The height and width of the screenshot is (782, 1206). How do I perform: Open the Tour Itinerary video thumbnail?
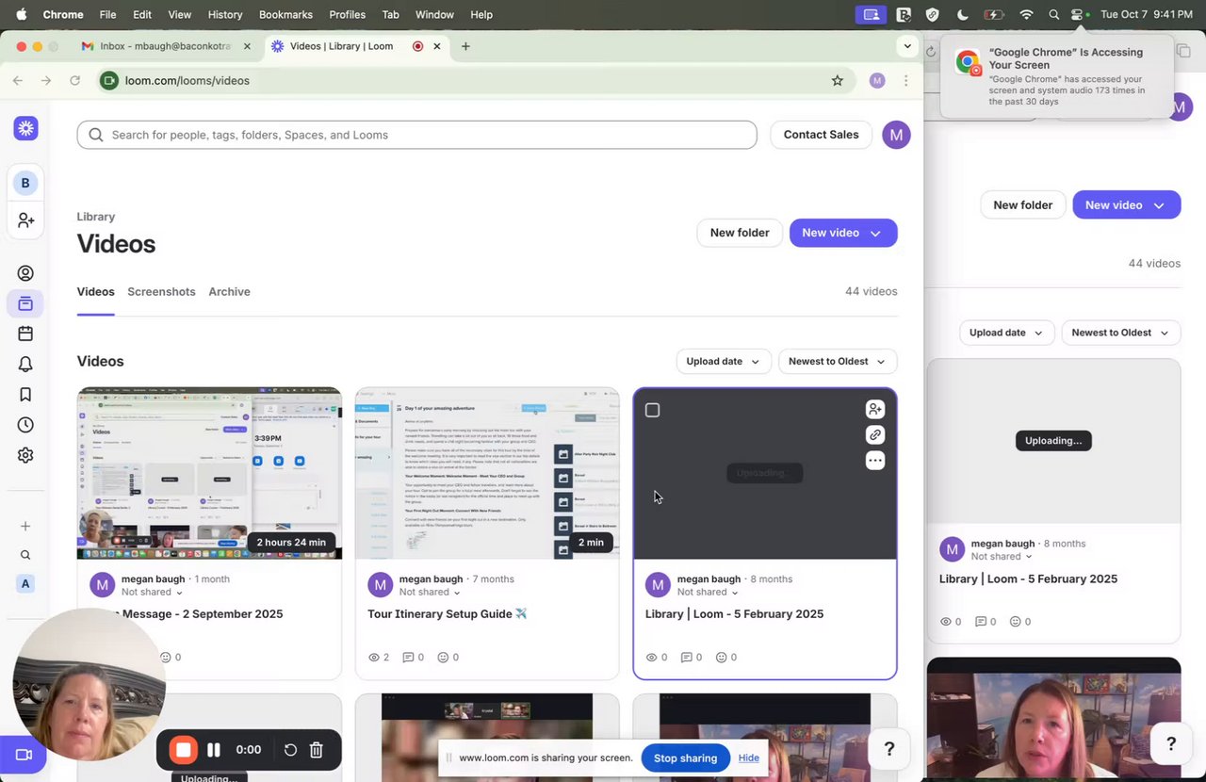[487, 473]
